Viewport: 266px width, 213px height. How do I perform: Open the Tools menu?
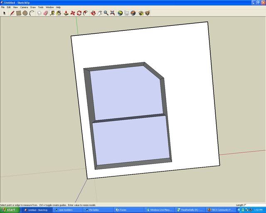click(x=41, y=7)
